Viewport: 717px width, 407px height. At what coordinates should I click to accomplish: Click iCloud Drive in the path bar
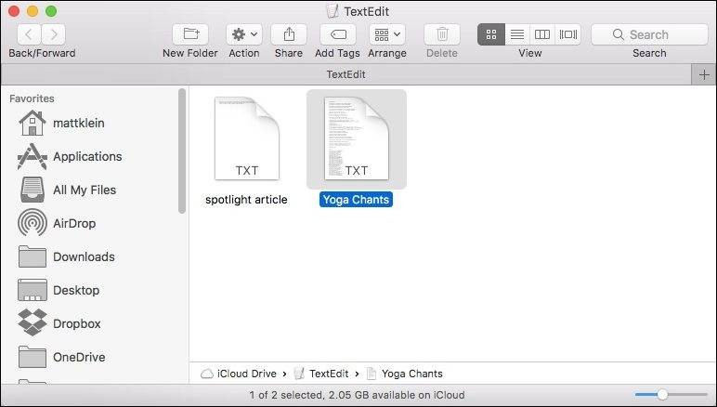(239, 374)
